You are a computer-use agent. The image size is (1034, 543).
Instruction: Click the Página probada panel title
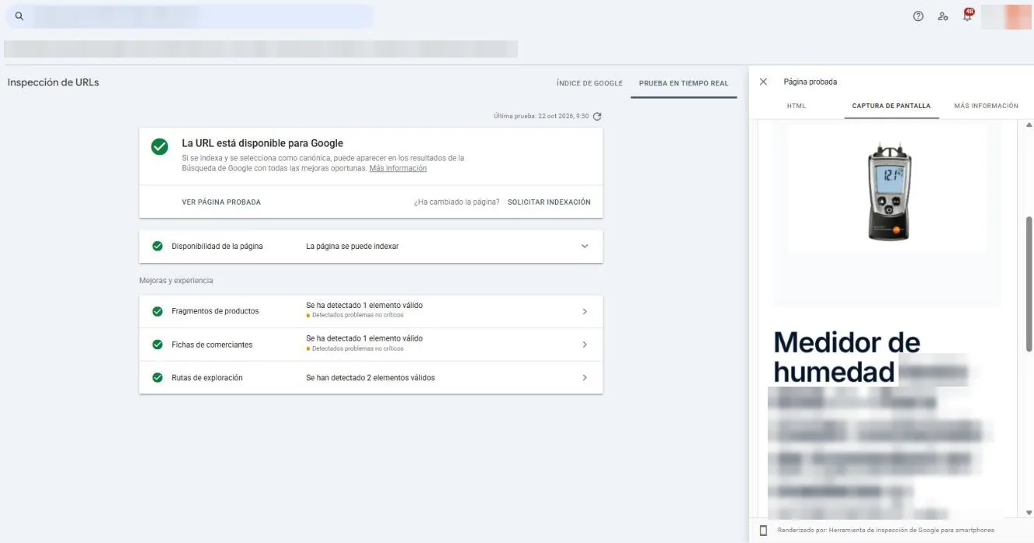coord(810,82)
